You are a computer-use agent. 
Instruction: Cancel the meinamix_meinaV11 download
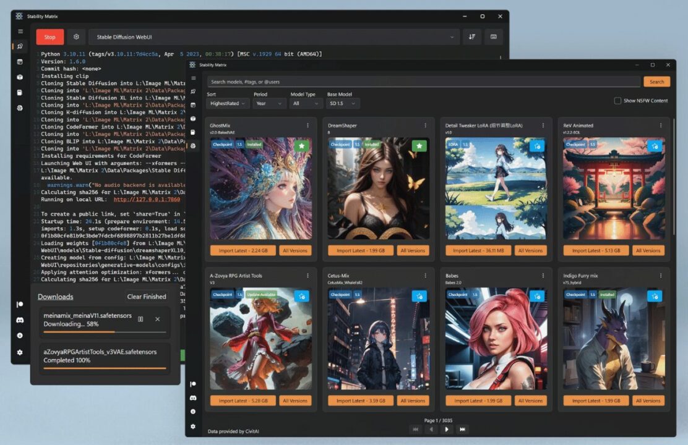[158, 319]
